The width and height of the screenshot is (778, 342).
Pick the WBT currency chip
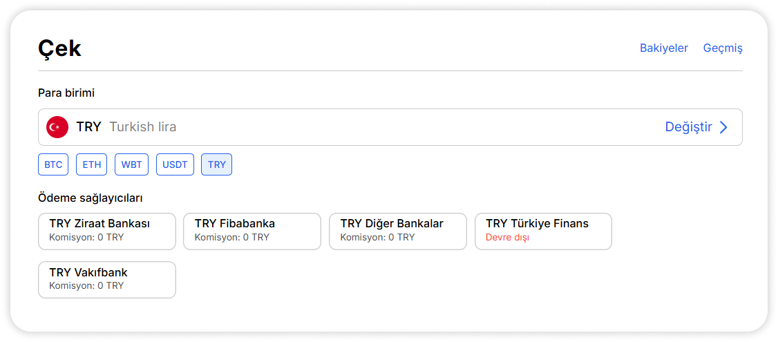pyautogui.click(x=131, y=164)
